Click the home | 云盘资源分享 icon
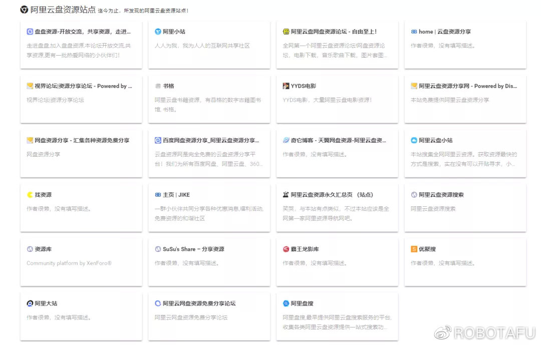This screenshot has width=541, height=345. pyautogui.click(x=414, y=32)
